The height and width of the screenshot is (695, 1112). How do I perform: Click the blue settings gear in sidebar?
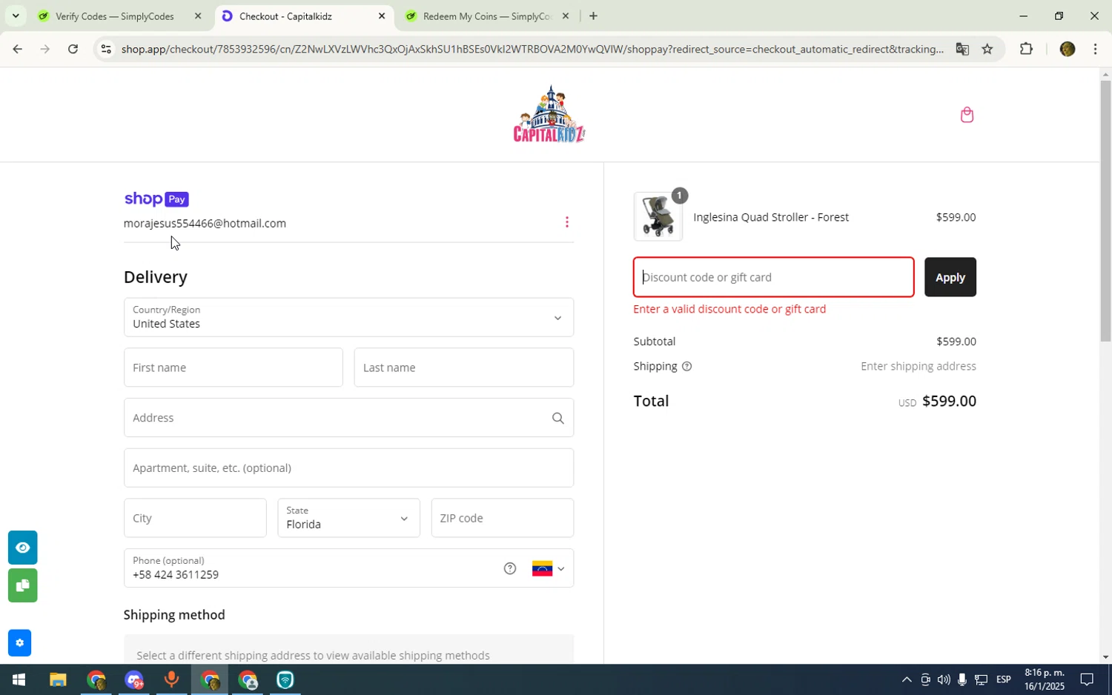pyautogui.click(x=19, y=642)
